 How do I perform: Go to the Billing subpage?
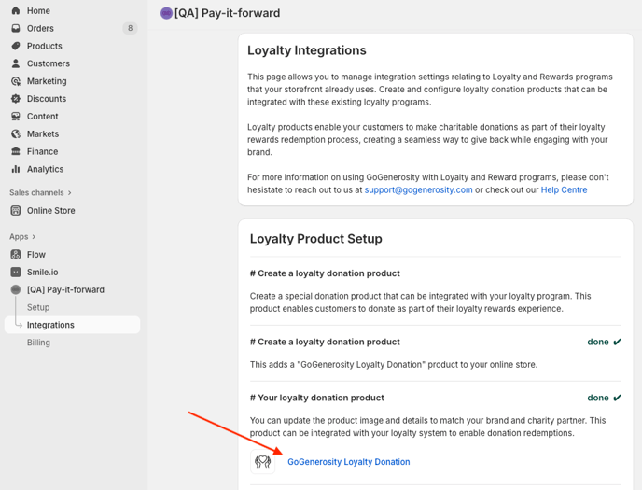(x=38, y=343)
